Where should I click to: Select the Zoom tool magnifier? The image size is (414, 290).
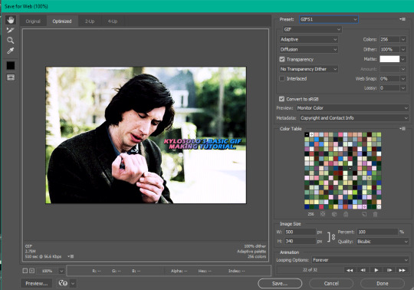(11, 41)
